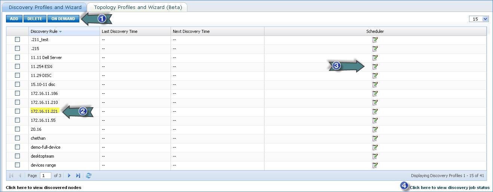Check the box for 11.11 Dell Server
The width and height of the screenshot is (493, 192).
click(17, 58)
